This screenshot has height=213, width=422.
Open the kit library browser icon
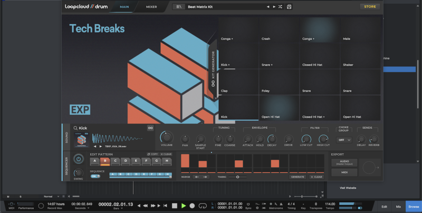point(179,7)
